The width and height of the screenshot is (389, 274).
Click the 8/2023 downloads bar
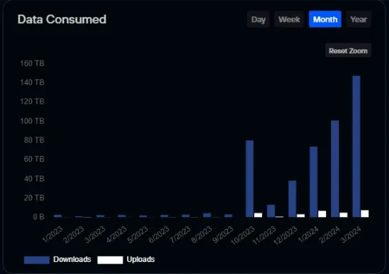207,215
